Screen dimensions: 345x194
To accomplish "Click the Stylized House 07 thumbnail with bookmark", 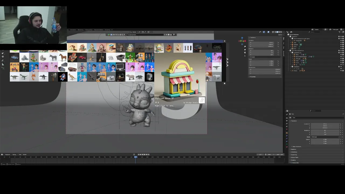I will tap(159, 48).
